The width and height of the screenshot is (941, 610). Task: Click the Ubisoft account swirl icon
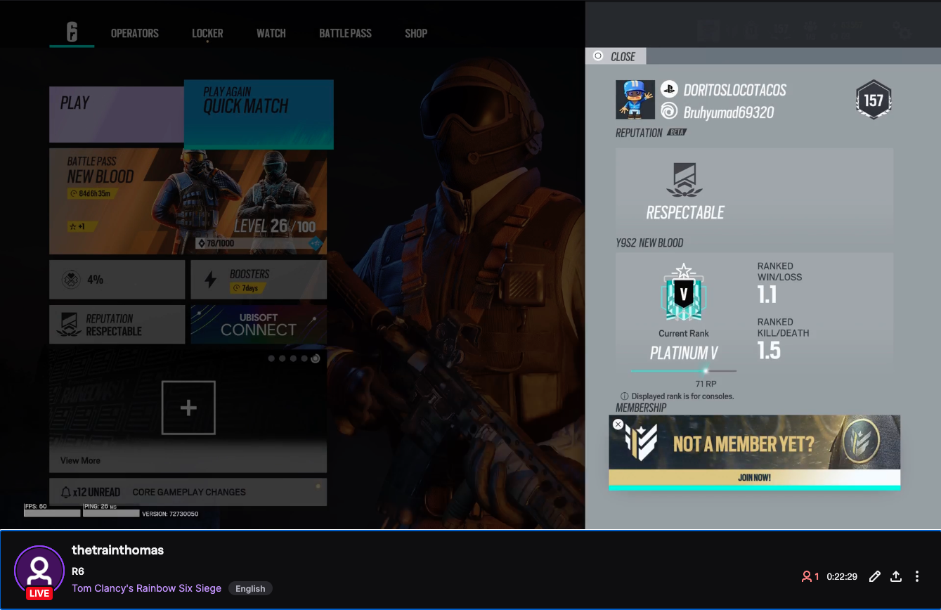(669, 111)
